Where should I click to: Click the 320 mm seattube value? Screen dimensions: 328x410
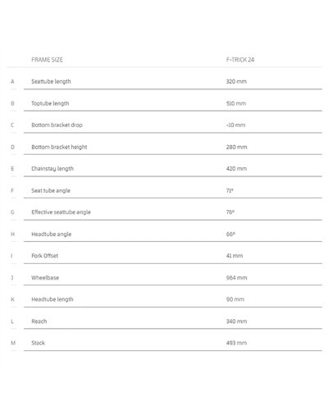coord(236,81)
